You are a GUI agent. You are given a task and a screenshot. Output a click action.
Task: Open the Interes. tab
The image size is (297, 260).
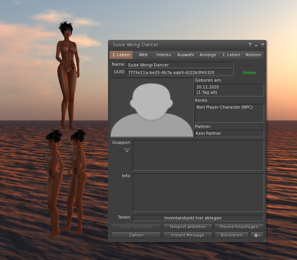pos(164,55)
